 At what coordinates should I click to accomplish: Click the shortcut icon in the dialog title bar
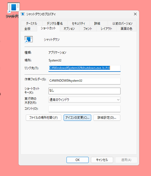[x=23, y=14]
